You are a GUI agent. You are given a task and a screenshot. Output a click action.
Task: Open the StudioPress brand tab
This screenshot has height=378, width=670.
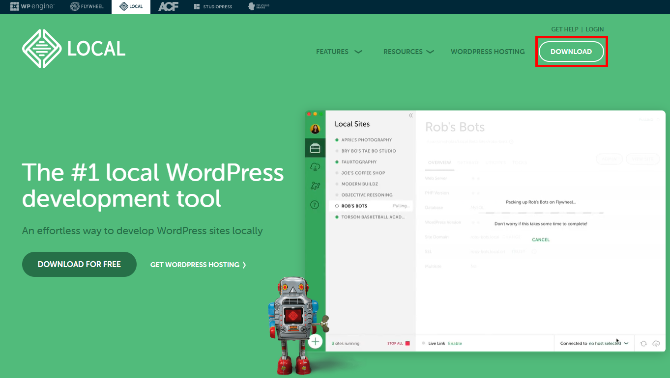click(213, 7)
